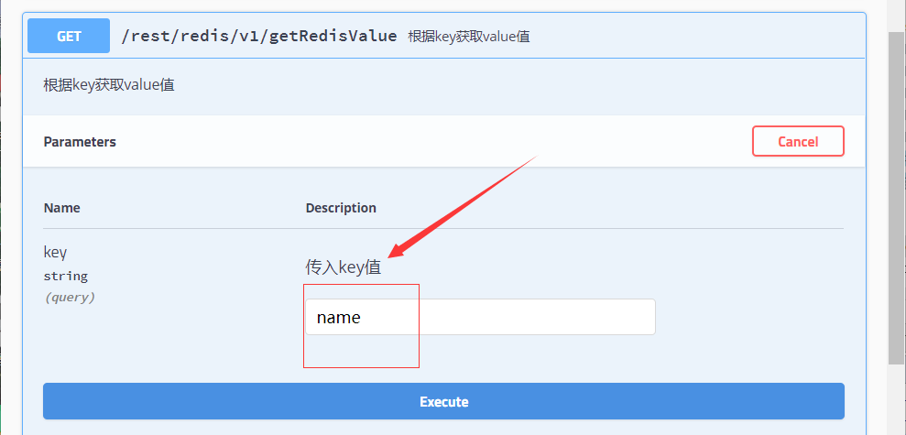Click the 传入key值 parameter description text
The image size is (906, 435).
[343, 267]
